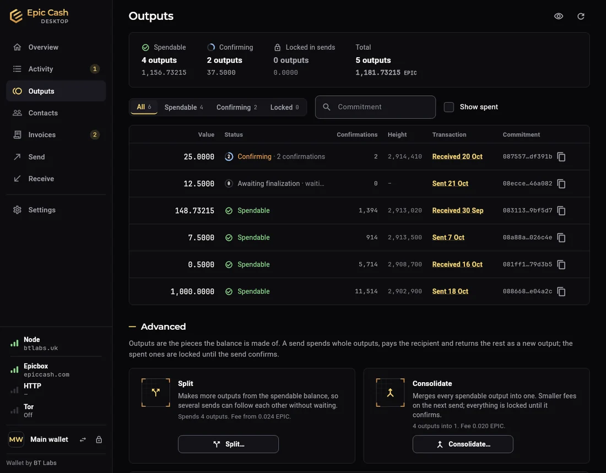Click the Split card icon

[x=156, y=393]
